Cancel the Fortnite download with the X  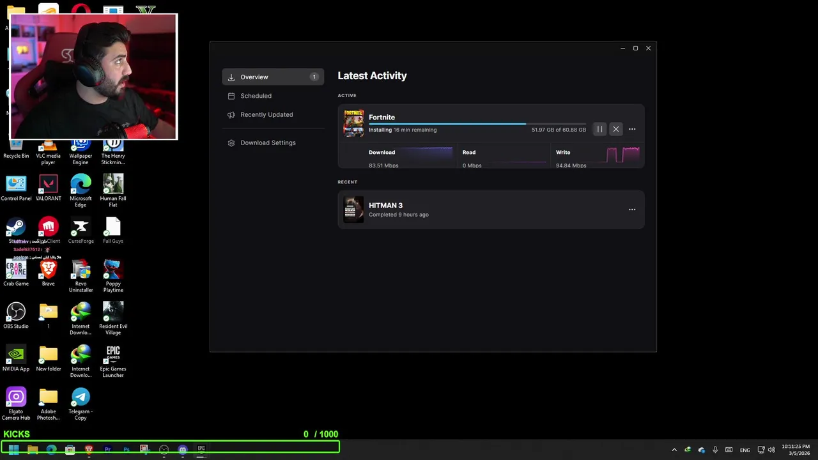[616, 129]
